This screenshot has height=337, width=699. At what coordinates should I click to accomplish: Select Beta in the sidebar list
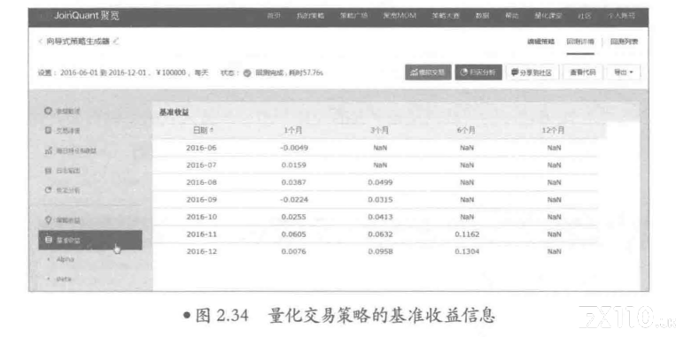click(63, 279)
